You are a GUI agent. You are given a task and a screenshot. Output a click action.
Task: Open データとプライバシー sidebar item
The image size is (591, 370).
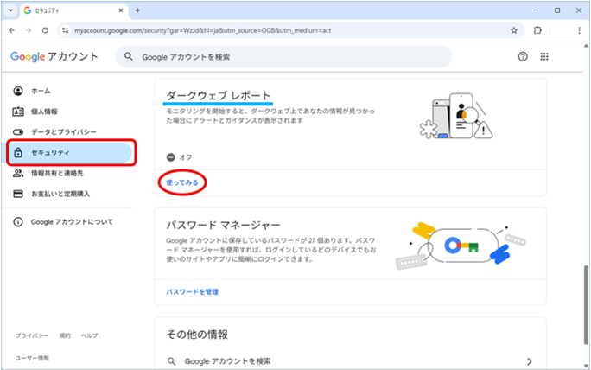point(64,131)
